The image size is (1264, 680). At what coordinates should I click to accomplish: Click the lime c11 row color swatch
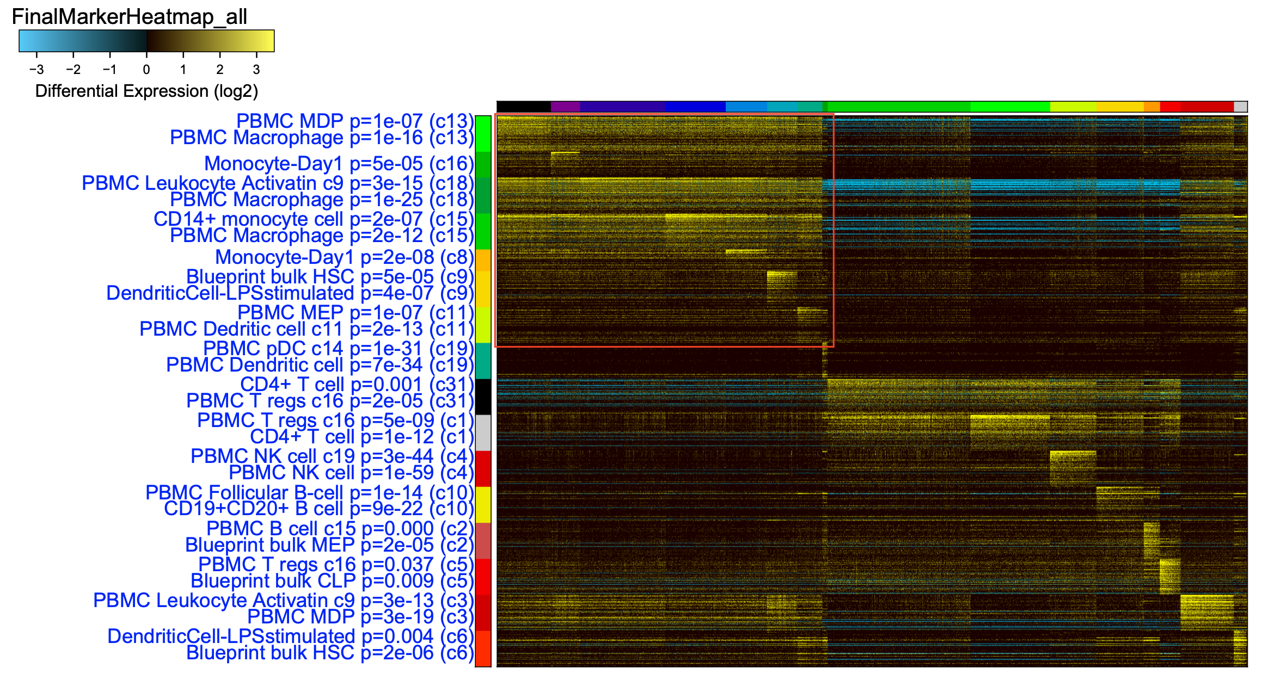coord(483,325)
